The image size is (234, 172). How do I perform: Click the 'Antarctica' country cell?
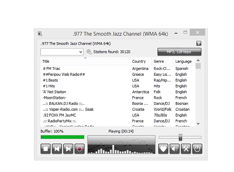[140, 92]
